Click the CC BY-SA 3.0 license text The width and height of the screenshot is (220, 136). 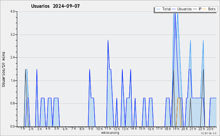coord(209,133)
